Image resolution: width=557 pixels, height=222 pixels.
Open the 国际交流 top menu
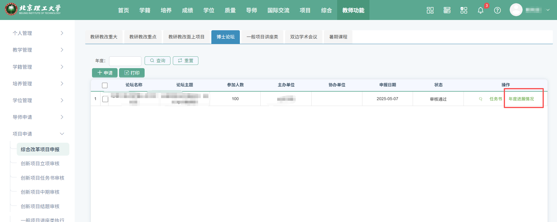pyautogui.click(x=278, y=10)
